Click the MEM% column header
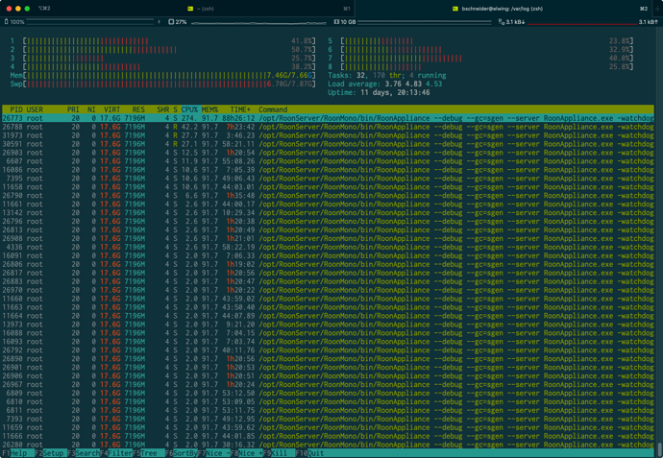 pos(209,109)
